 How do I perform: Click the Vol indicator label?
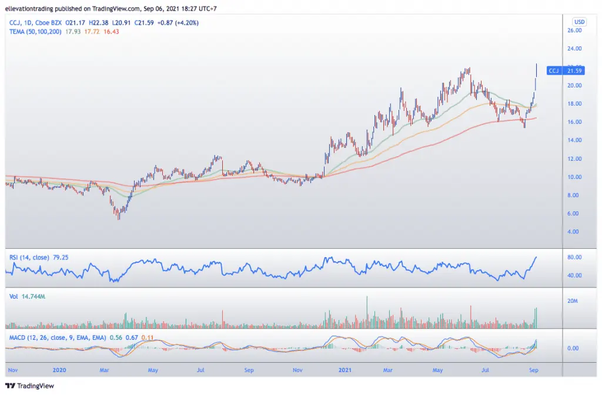[14, 296]
